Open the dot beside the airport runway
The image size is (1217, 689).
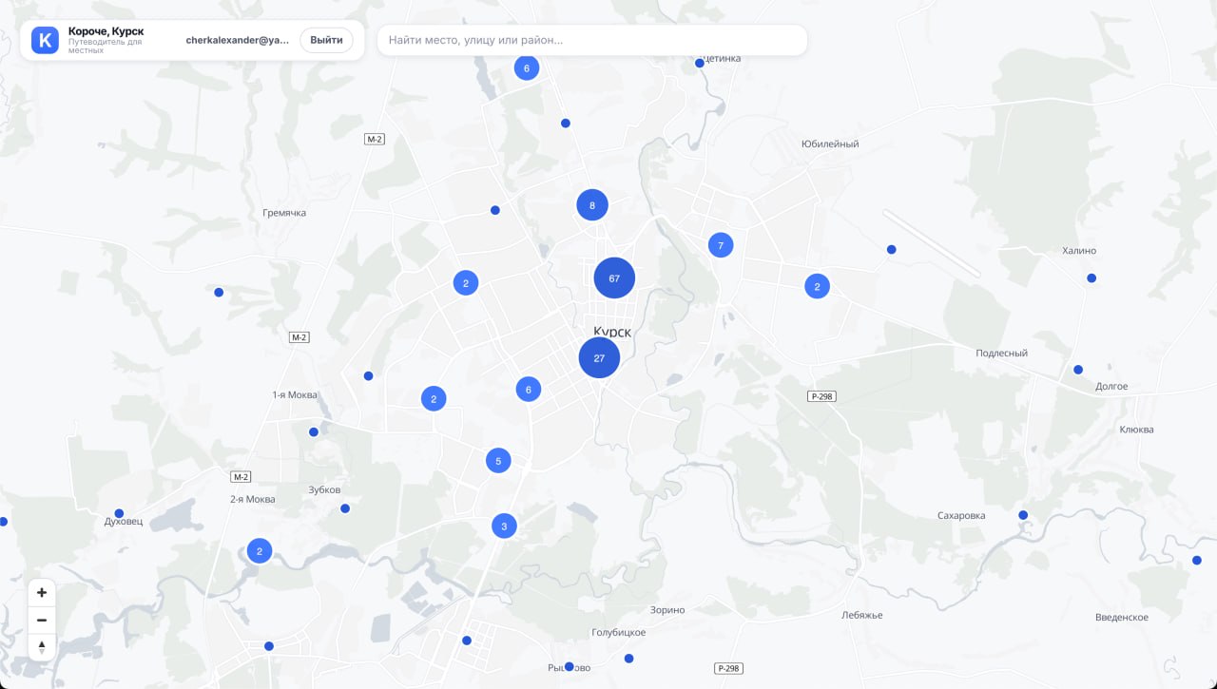891,250
